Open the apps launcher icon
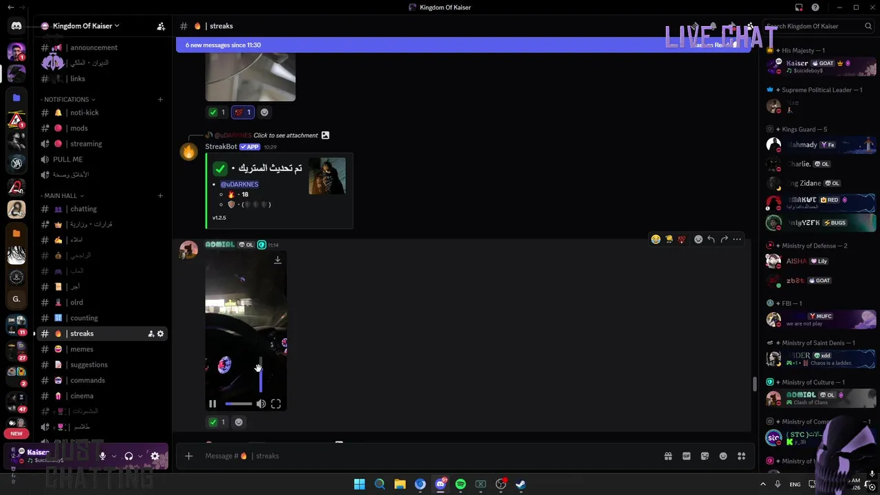The height and width of the screenshot is (495, 880). point(742,456)
